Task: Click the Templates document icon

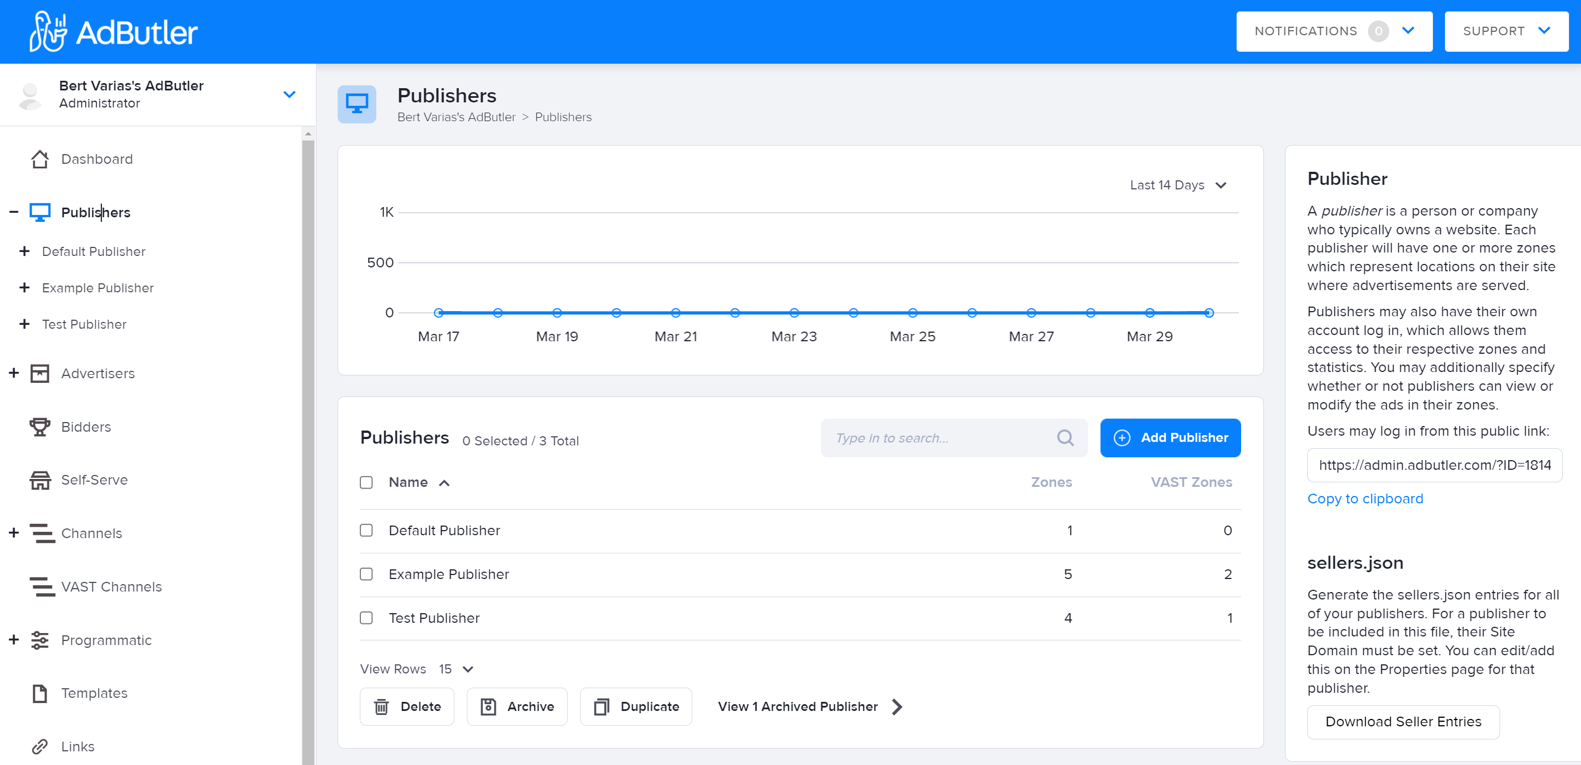Action: tap(40, 693)
